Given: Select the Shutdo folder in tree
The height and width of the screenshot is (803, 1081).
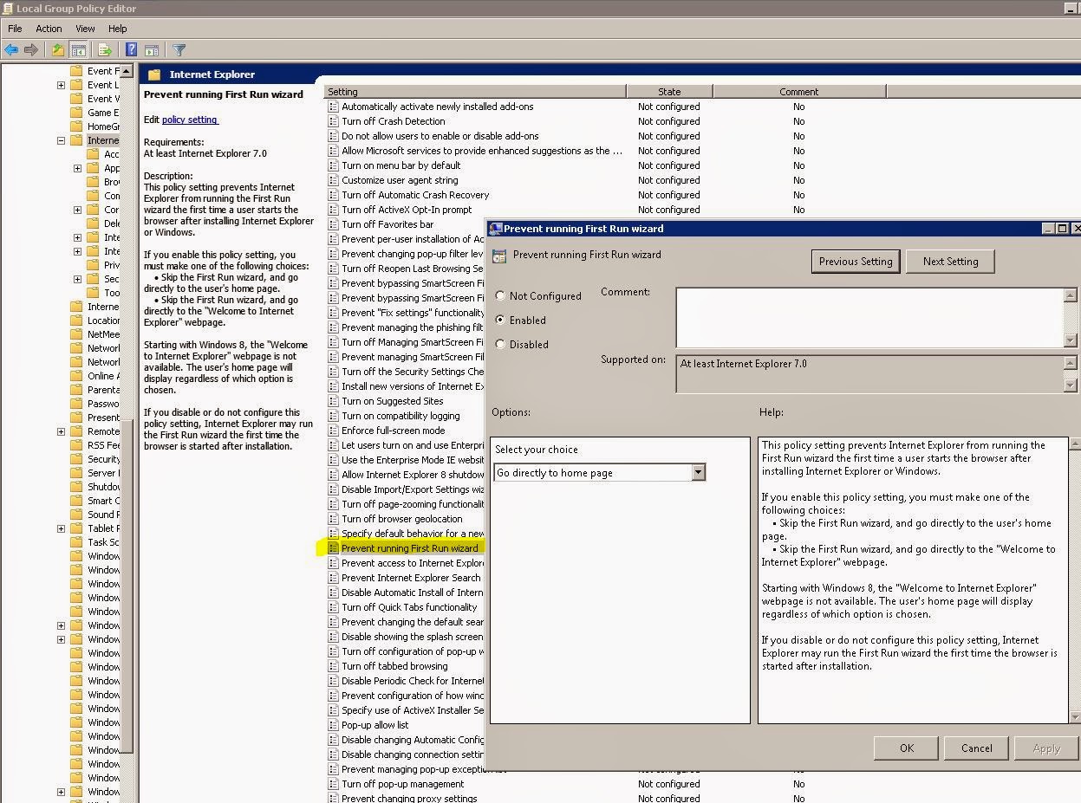Looking at the screenshot, I should coord(103,487).
